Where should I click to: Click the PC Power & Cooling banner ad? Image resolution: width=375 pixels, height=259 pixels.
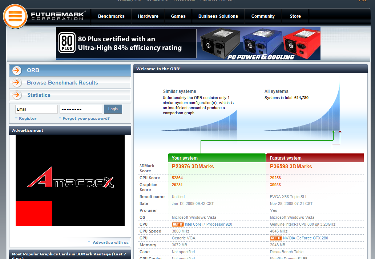pyautogui.click(x=188, y=44)
